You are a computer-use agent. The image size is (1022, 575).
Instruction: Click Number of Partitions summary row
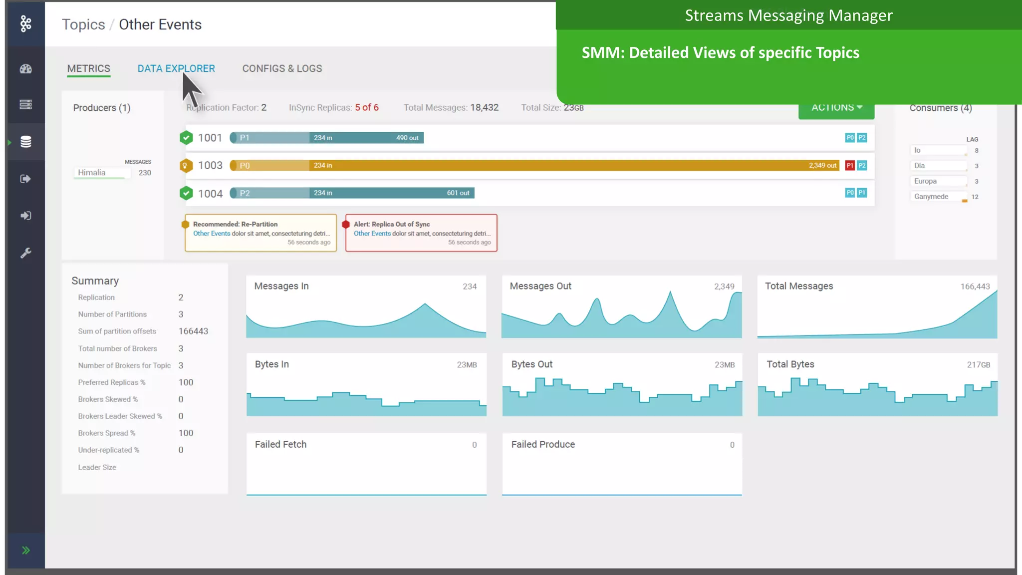[131, 314]
